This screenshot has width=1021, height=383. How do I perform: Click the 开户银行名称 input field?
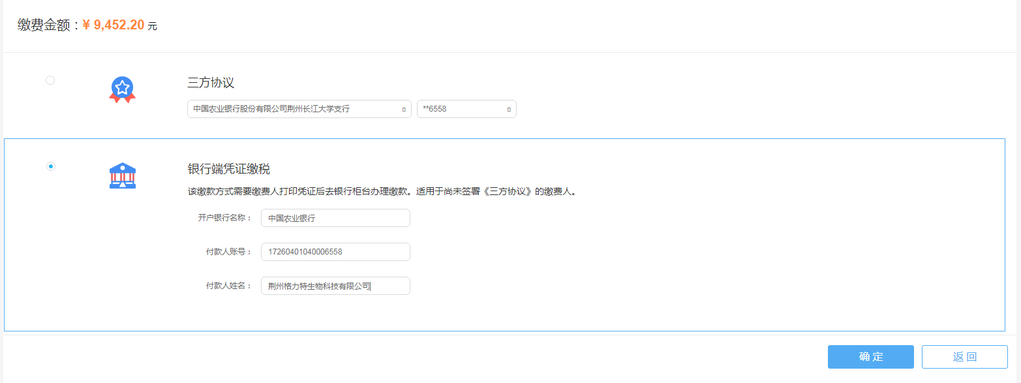335,218
